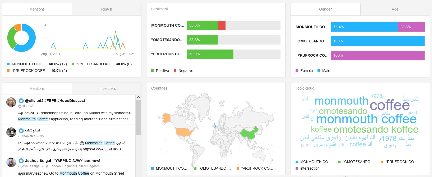Click Monmouth 28.6% female bar

[x=411, y=27]
